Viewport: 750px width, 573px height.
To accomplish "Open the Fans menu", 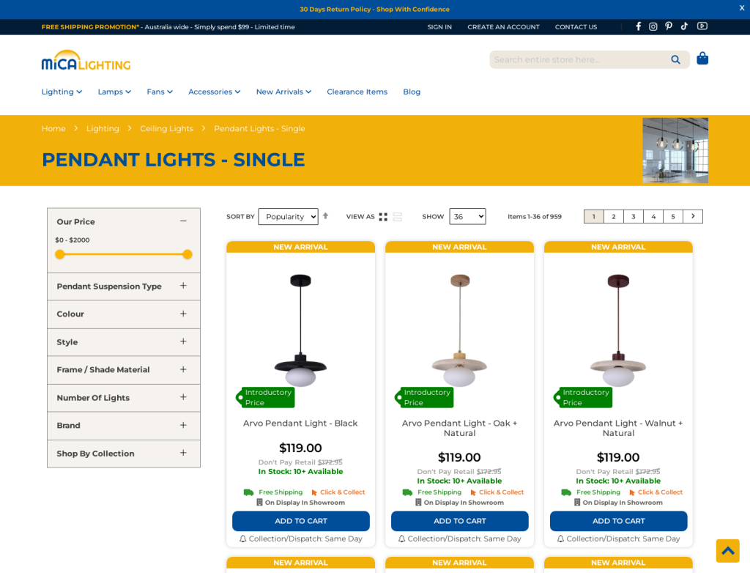I will tap(160, 92).
